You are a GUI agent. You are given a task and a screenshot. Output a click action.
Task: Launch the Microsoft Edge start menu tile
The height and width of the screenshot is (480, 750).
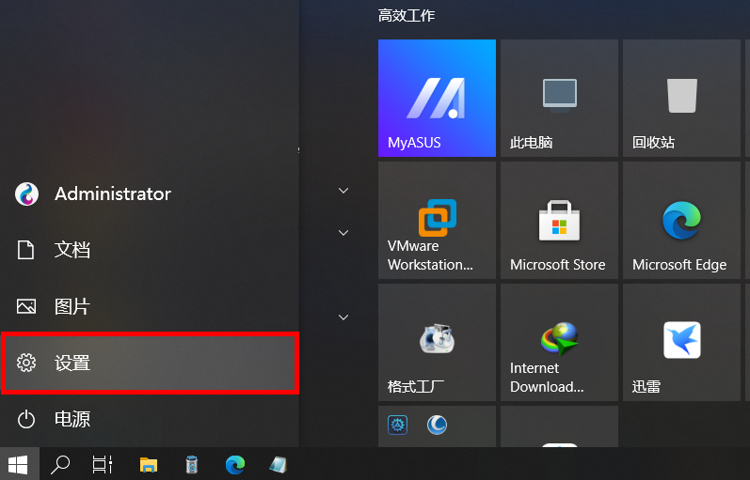point(680,220)
